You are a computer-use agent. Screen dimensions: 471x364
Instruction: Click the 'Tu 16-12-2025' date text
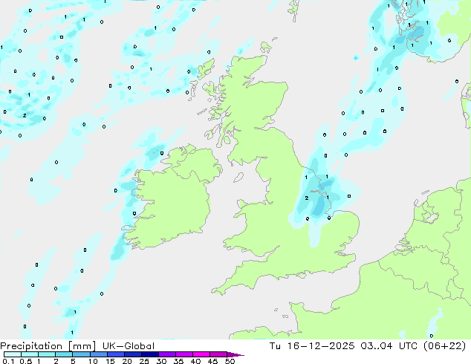tap(312, 346)
